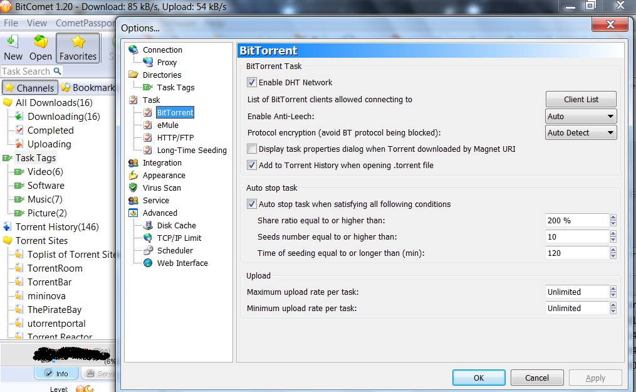The width and height of the screenshot is (636, 392).
Task: Click the Cancel button in Options
Action: click(x=536, y=378)
